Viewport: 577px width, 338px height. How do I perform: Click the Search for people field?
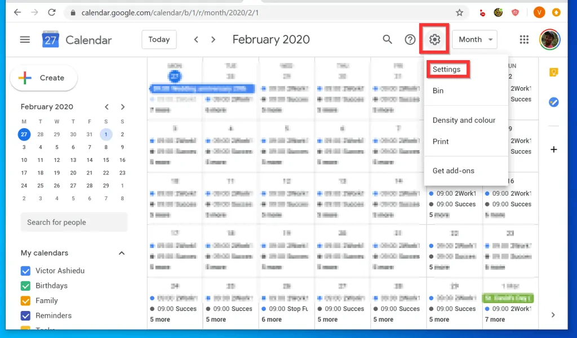pos(74,222)
